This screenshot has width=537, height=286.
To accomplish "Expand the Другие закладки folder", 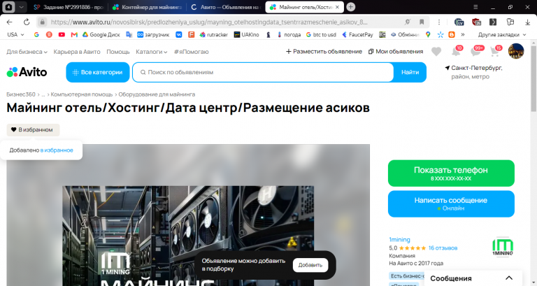I will click(x=501, y=34).
